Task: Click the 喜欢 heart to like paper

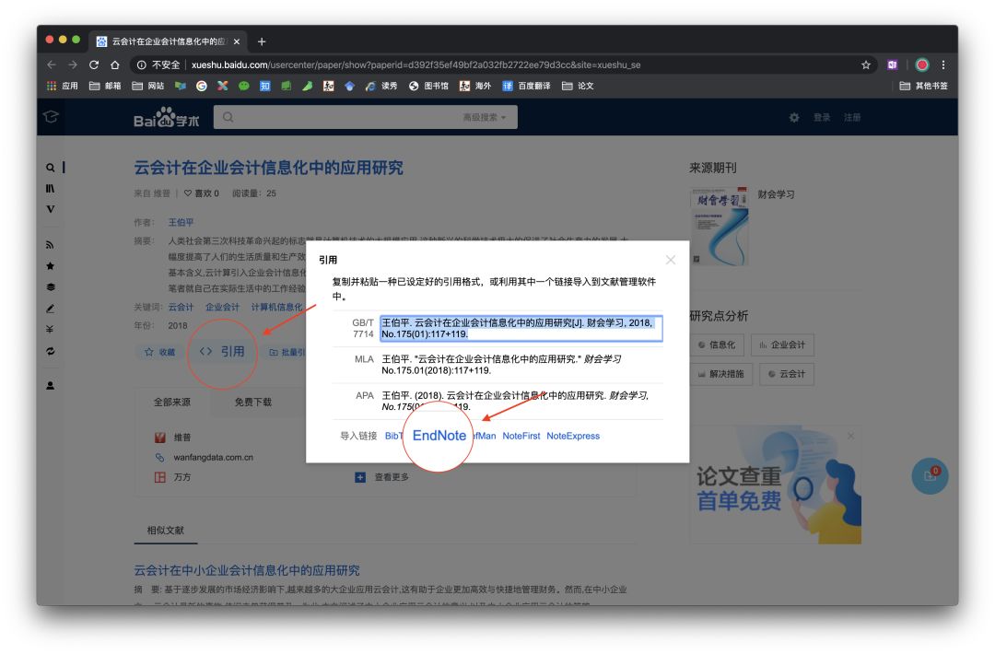Action: (x=201, y=193)
